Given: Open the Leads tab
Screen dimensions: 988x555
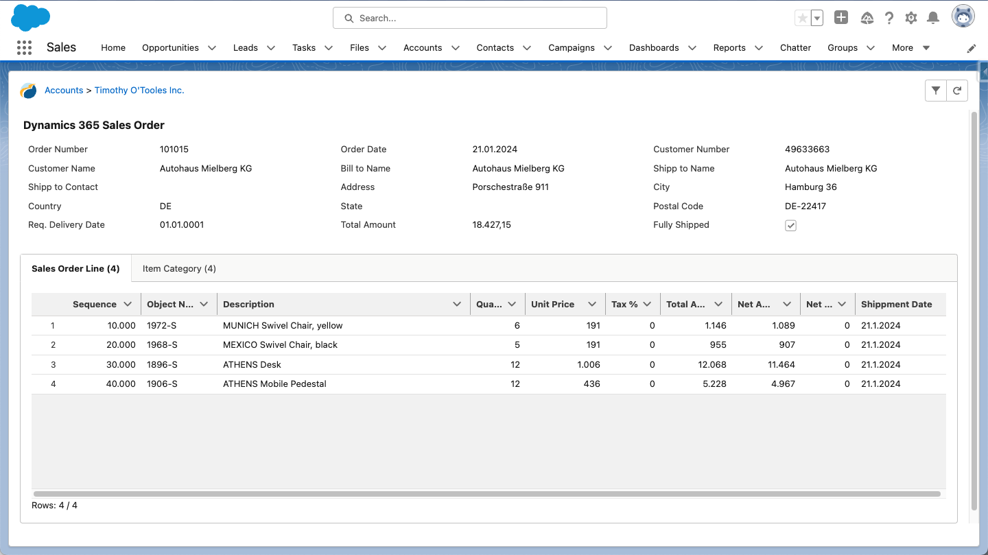Looking at the screenshot, I should click(x=245, y=48).
